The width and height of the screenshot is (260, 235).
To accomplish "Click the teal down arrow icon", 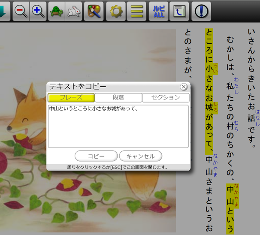I will [3, 12].
